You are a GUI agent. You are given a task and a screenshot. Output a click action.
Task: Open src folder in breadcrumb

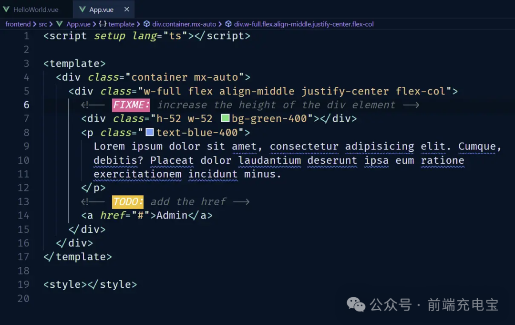(x=43, y=24)
